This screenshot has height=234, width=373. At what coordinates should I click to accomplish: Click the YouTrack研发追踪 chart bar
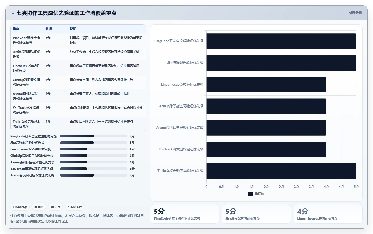pyautogui.click(x=266, y=149)
